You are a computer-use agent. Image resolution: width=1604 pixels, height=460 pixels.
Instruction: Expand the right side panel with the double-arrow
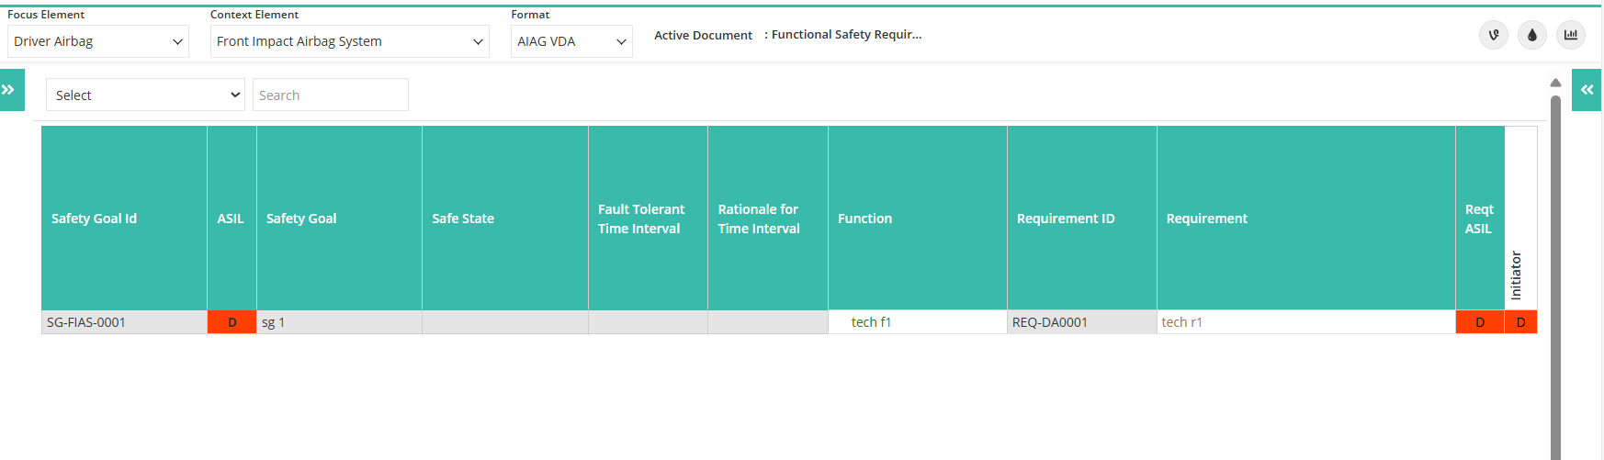(x=1587, y=90)
